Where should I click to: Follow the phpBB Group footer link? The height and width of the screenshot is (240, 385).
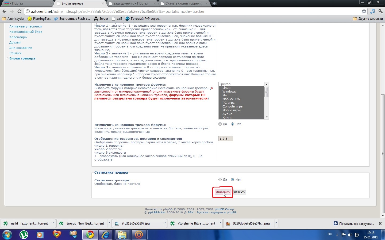tap(224, 209)
